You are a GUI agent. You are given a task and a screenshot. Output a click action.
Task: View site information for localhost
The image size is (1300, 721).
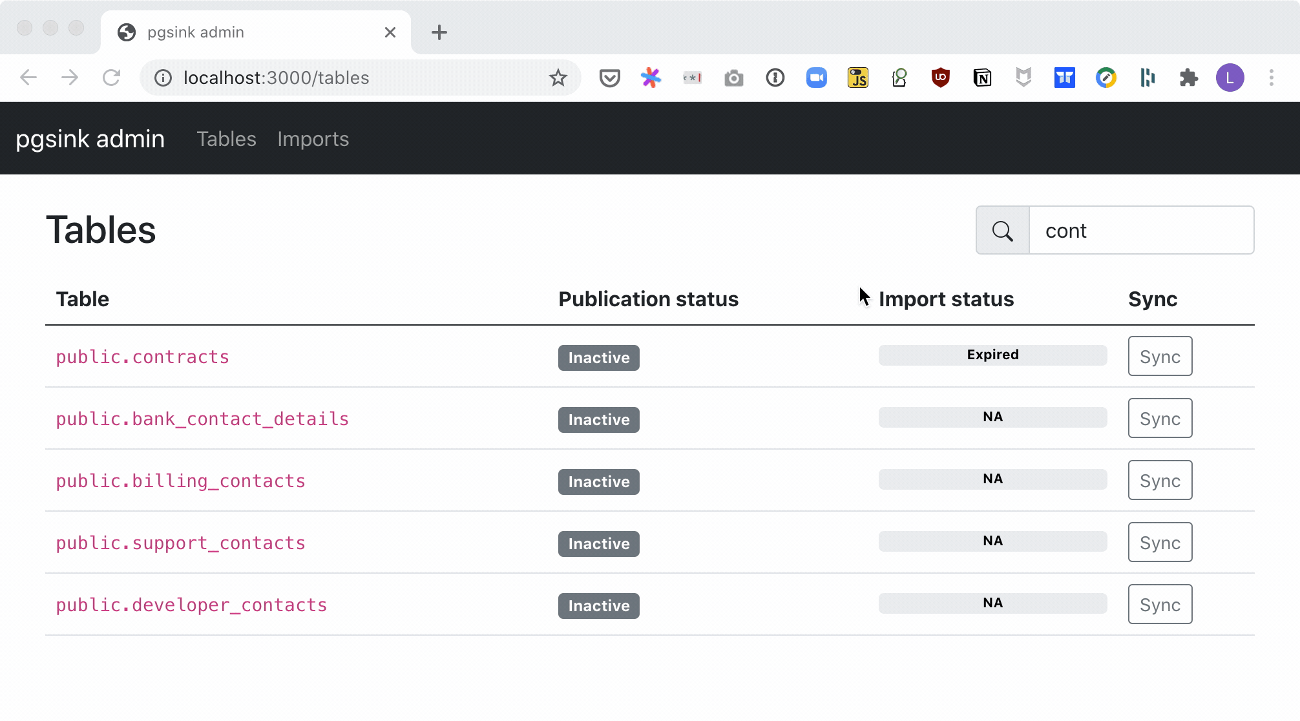(163, 78)
